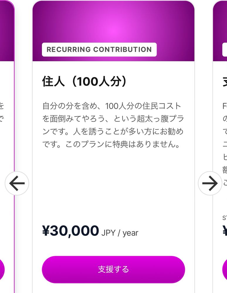Viewport: 227px width, 293px height.
Task: Click the cut-off description text on the left card
Action: tap(2, 112)
